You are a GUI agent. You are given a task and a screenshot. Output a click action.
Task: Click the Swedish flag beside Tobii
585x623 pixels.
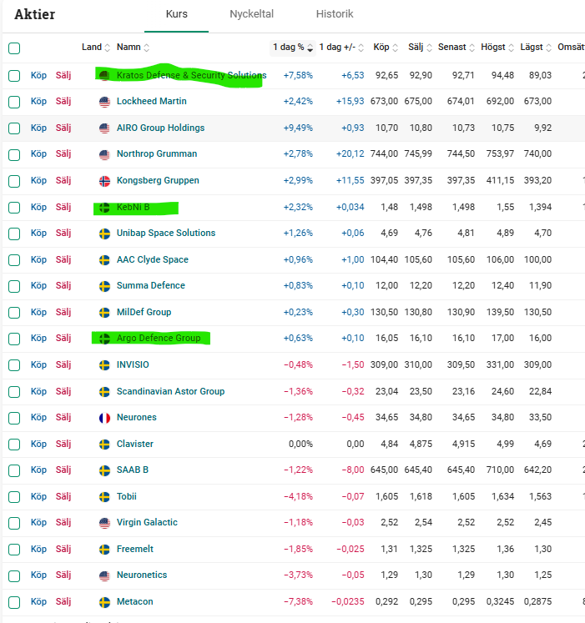point(104,497)
